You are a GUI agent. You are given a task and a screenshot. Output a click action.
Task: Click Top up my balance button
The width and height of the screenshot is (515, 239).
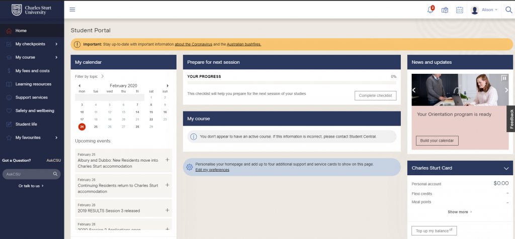(x=434, y=231)
